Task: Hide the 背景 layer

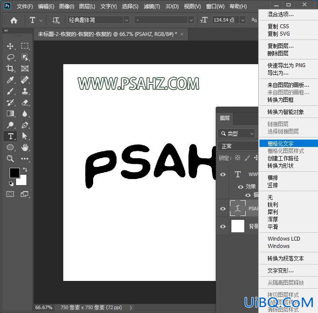Action: (x=223, y=226)
